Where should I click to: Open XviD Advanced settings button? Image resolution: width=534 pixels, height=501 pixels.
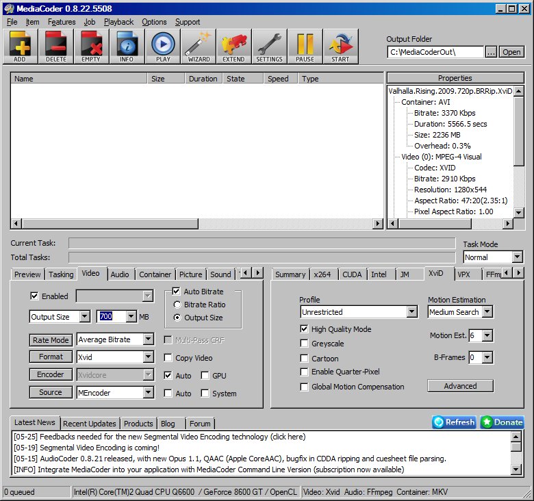(x=460, y=386)
